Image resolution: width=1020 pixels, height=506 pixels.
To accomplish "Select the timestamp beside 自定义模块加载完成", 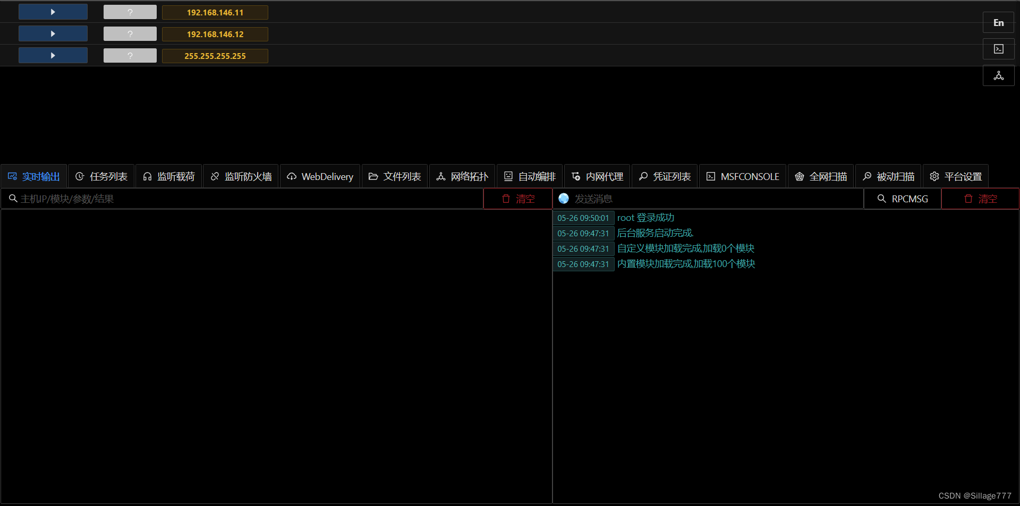I will (x=583, y=248).
